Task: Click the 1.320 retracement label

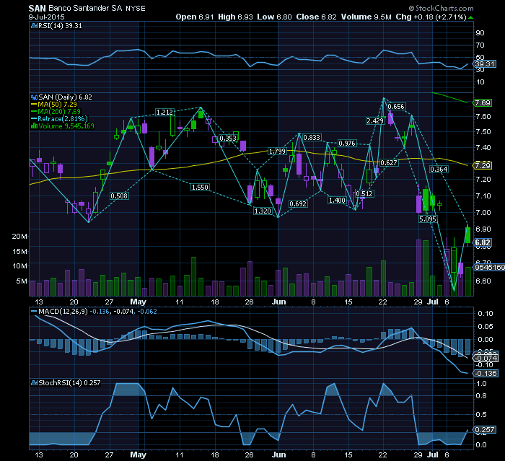Action: click(x=263, y=211)
